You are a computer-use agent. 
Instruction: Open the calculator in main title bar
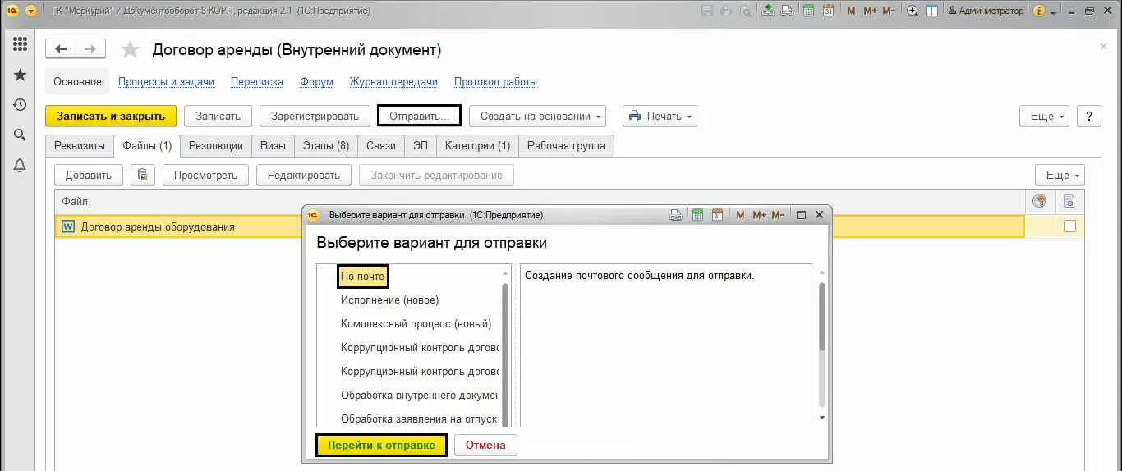pyautogui.click(x=809, y=11)
